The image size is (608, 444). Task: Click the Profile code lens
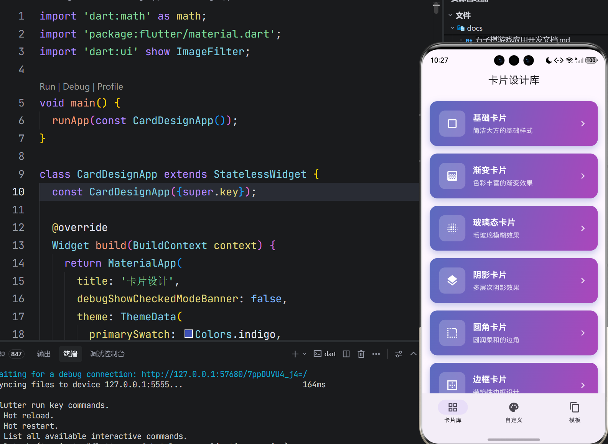(110, 87)
